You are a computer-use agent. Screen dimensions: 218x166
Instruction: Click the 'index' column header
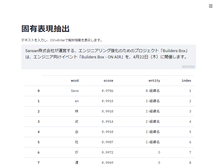point(186,81)
